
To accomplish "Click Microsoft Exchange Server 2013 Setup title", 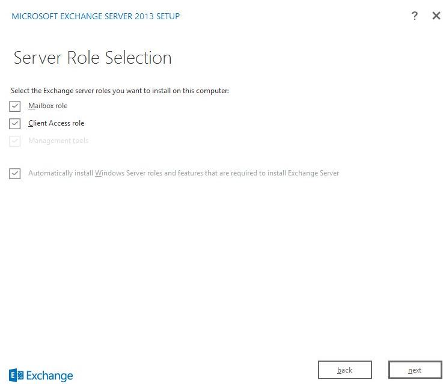I will (96, 16).
